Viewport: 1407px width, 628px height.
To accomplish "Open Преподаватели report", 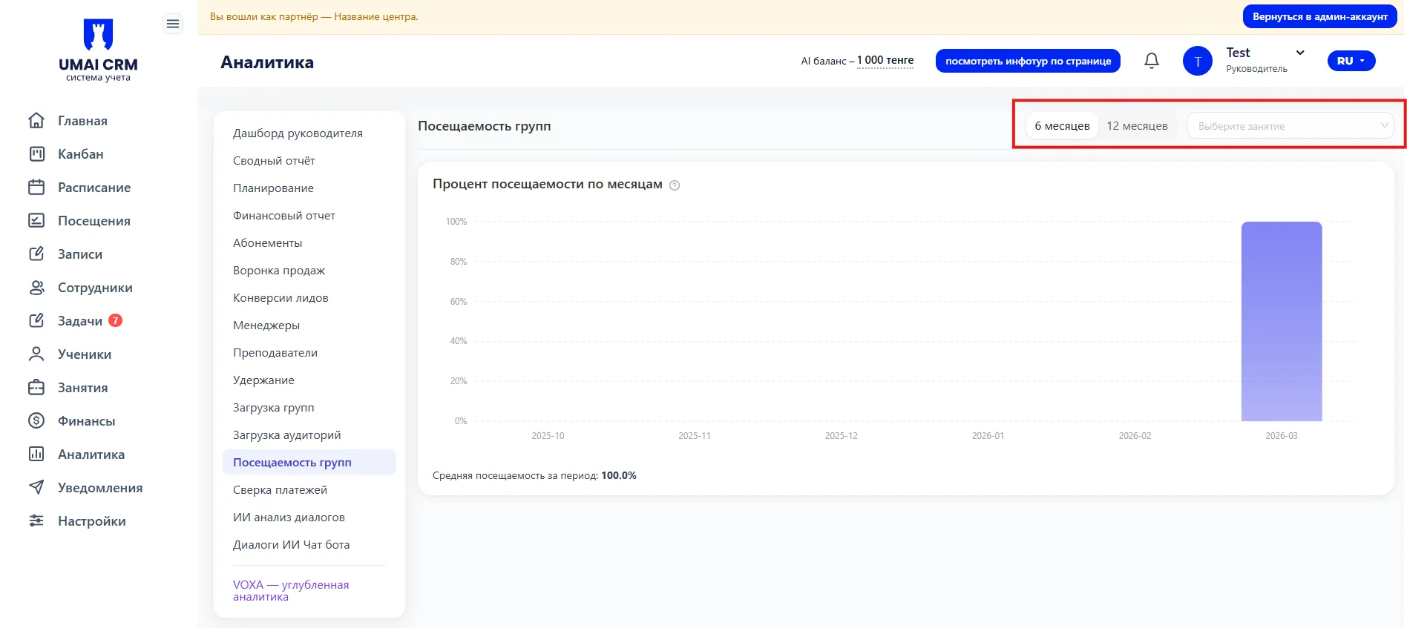I will [x=275, y=353].
